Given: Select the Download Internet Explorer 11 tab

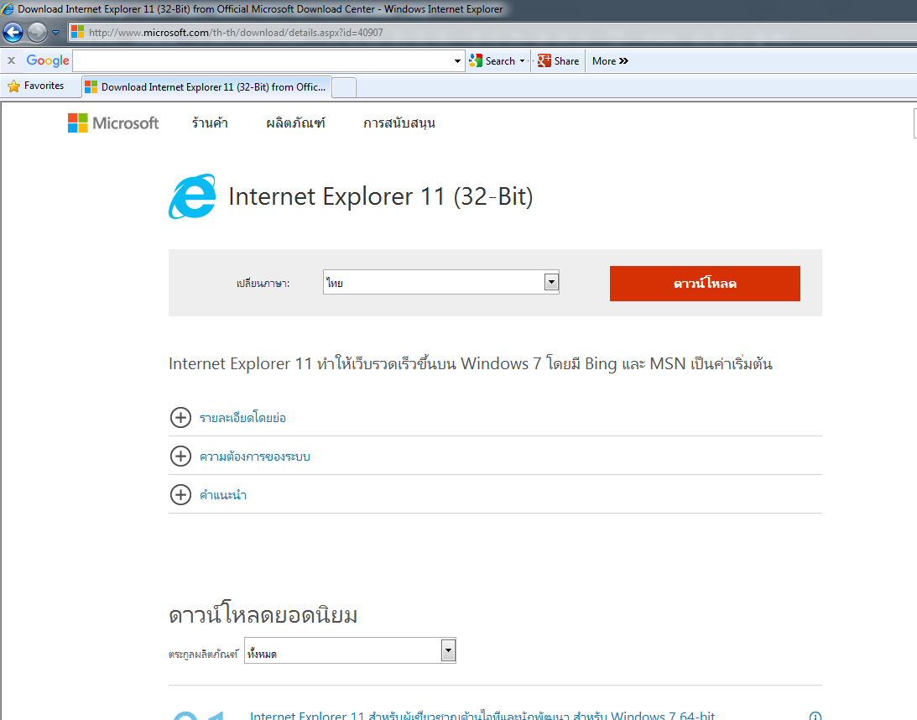Looking at the screenshot, I should click(x=206, y=87).
